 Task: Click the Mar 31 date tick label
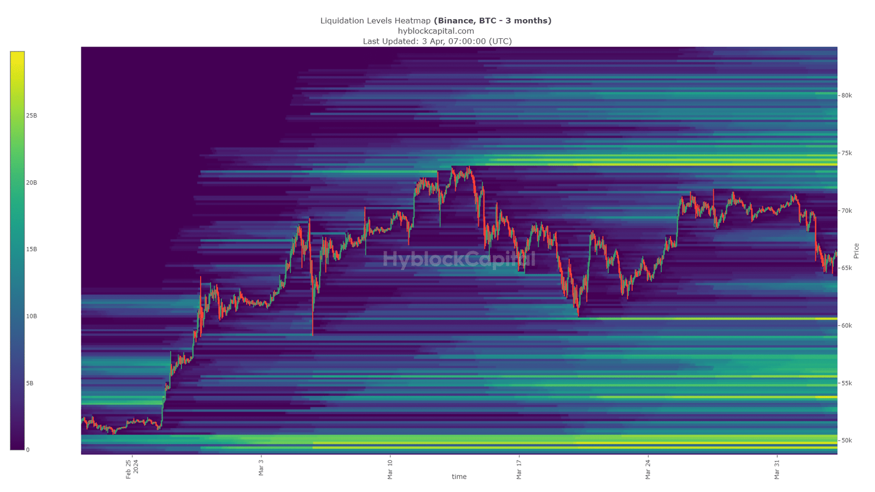tap(777, 470)
